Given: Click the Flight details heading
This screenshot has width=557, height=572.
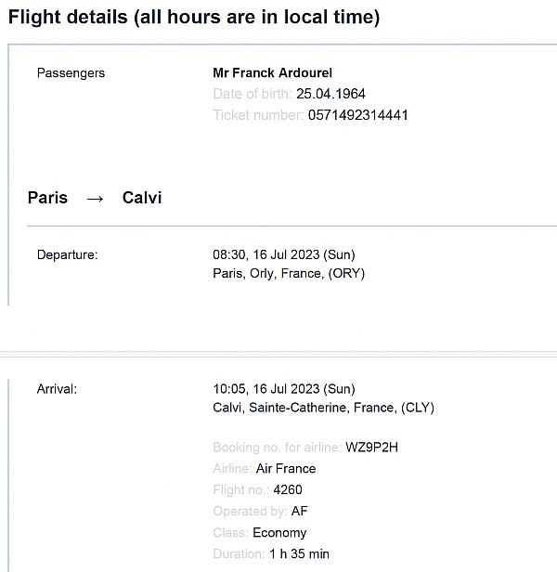Looking at the screenshot, I should click(194, 17).
